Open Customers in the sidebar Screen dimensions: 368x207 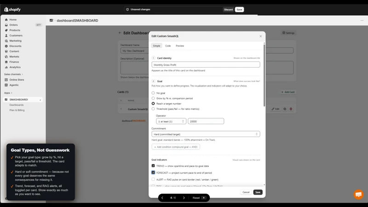[x=16, y=35]
